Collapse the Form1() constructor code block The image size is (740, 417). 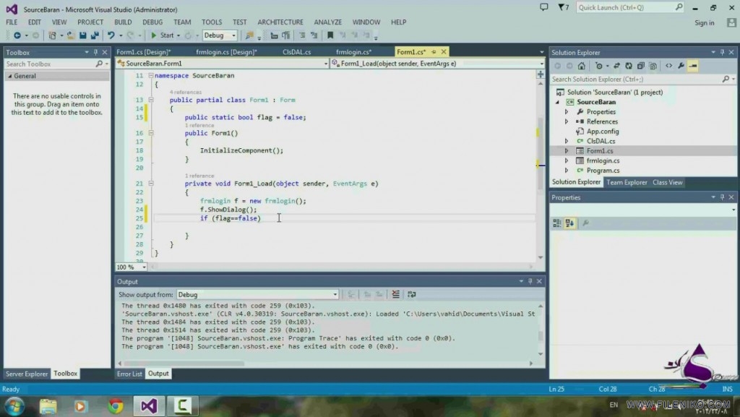(151, 133)
